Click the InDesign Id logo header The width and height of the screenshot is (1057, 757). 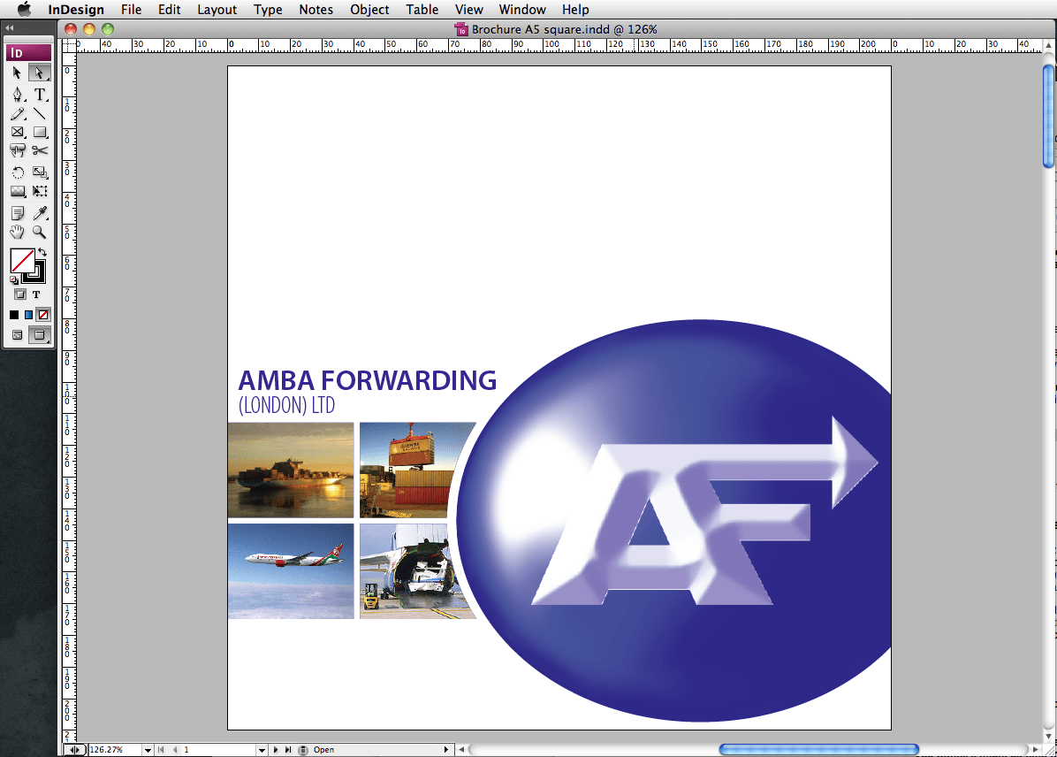tap(29, 53)
